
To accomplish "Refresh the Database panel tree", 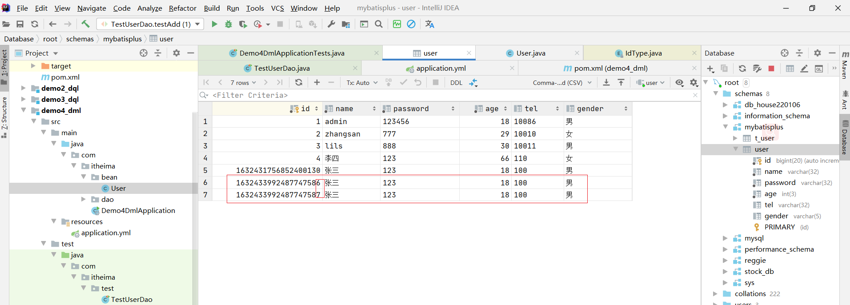I will click(x=742, y=68).
